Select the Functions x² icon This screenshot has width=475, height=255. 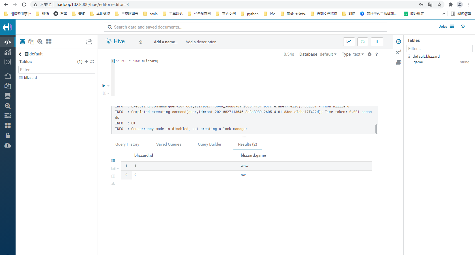(399, 52)
